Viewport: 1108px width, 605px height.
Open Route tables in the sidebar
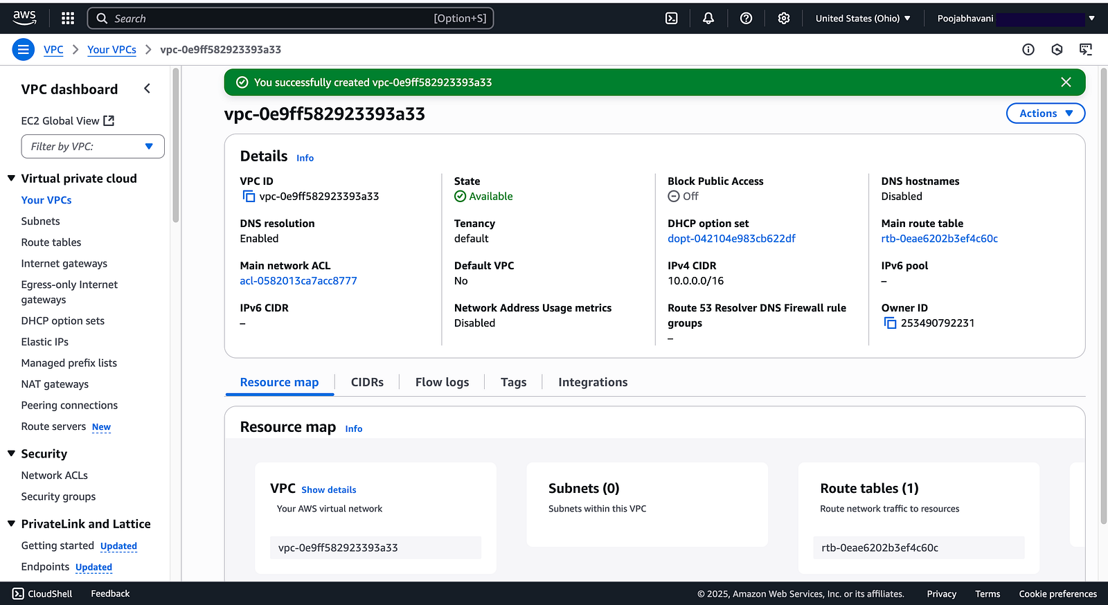point(51,242)
